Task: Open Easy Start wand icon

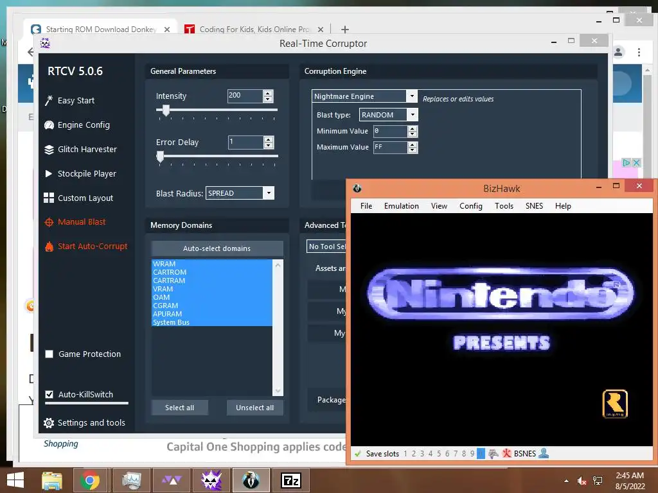Action: 49,101
